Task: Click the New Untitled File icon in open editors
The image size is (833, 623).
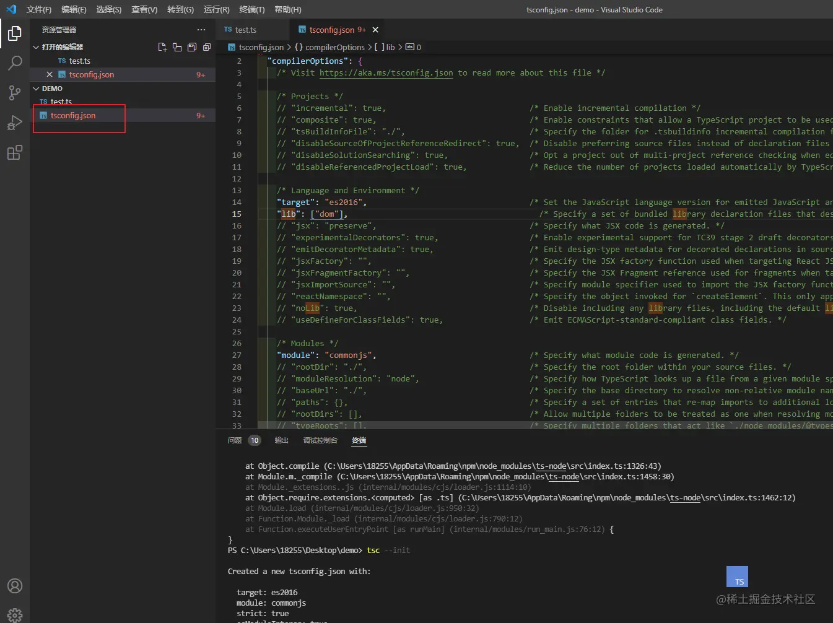Action: [162, 47]
